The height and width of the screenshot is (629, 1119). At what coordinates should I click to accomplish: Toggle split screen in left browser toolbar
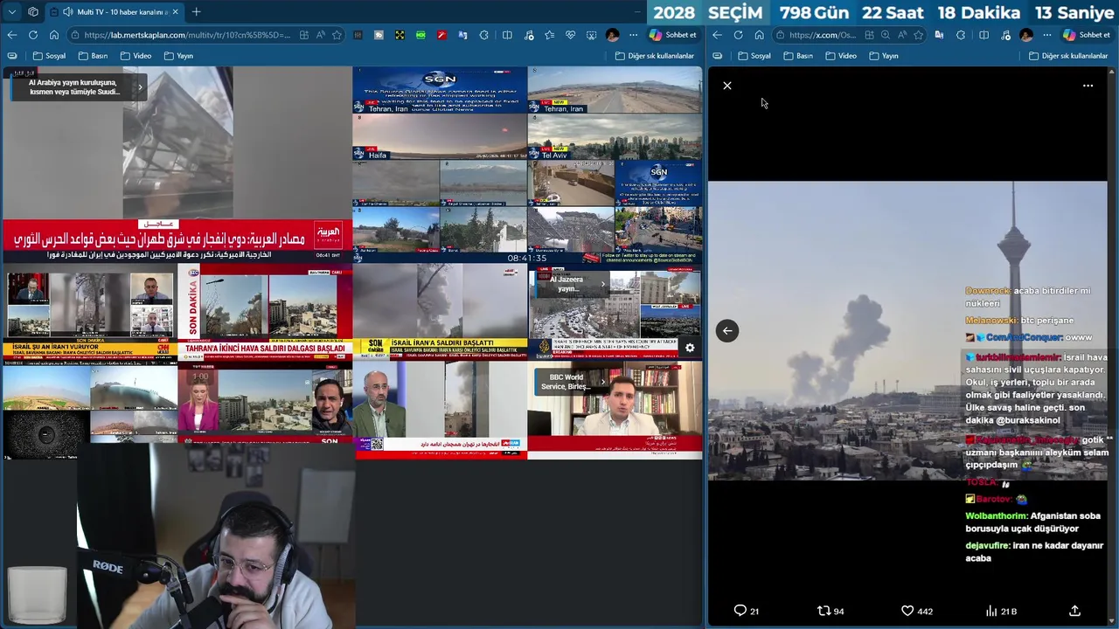tap(507, 35)
